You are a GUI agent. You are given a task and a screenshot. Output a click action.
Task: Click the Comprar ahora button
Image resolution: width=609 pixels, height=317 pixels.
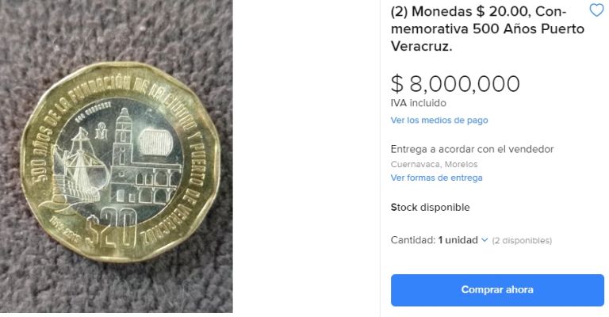pos(497,290)
